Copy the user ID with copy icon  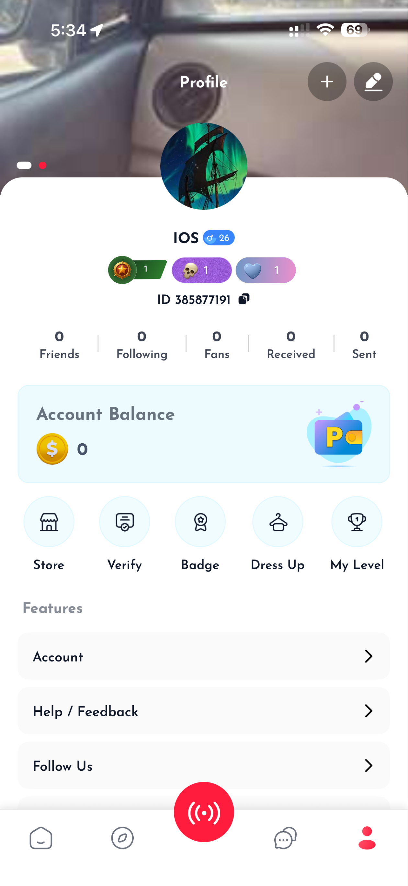point(244,299)
